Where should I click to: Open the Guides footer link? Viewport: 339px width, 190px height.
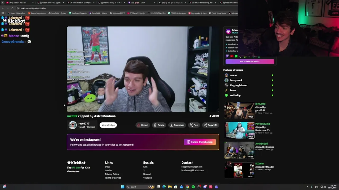(108, 170)
